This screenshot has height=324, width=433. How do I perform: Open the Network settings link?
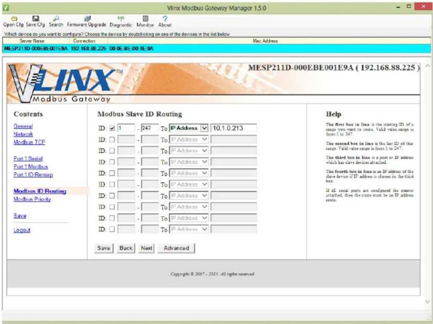pos(23,134)
